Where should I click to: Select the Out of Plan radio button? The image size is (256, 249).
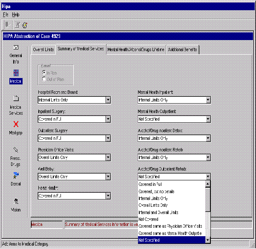[44, 79]
